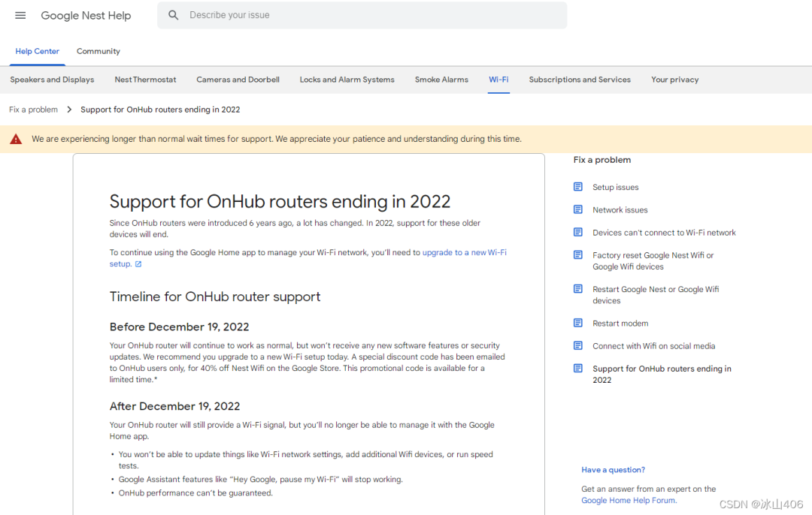Switch to the Community tab
Viewport: 812px width, 515px height.
pos(98,51)
